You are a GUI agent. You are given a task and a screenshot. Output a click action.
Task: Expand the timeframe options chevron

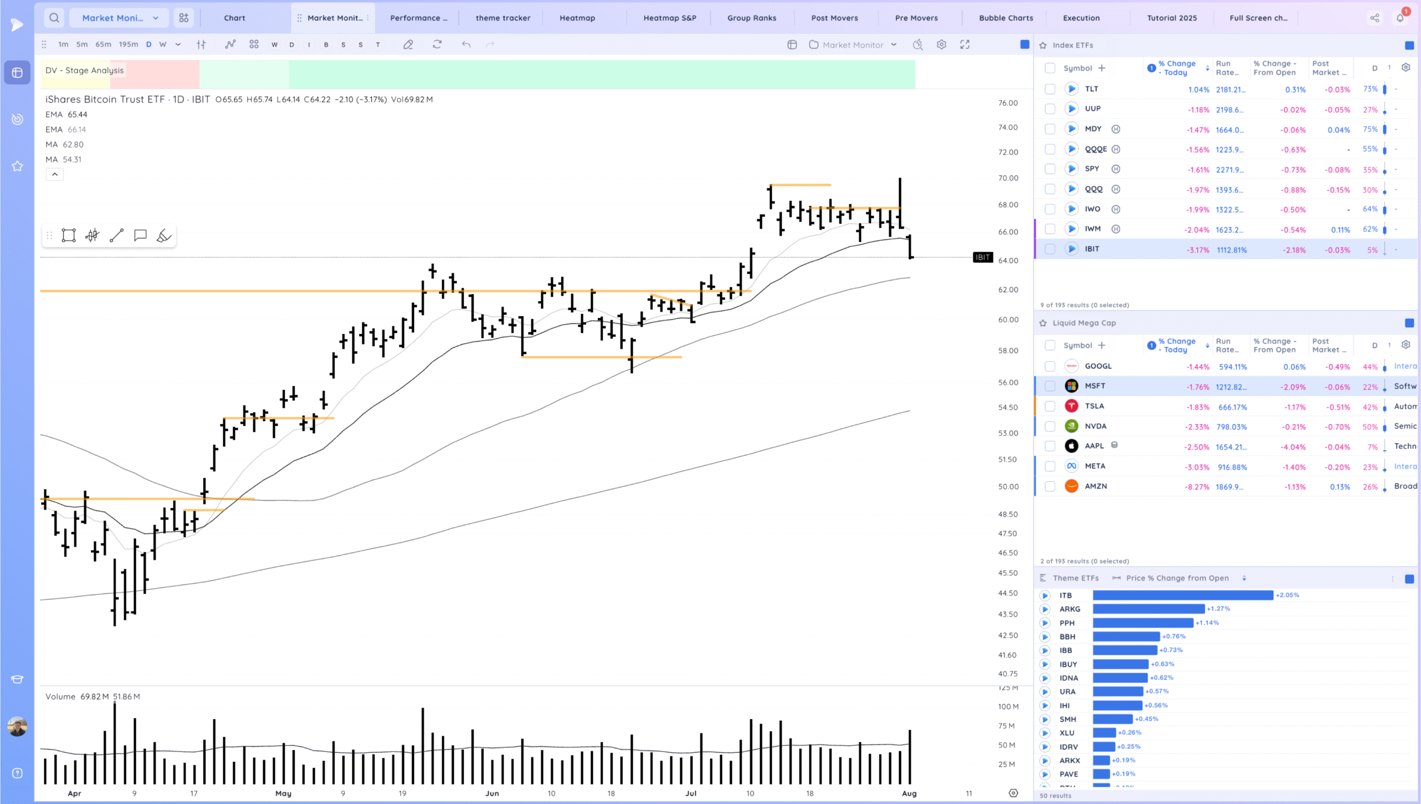coord(178,45)
